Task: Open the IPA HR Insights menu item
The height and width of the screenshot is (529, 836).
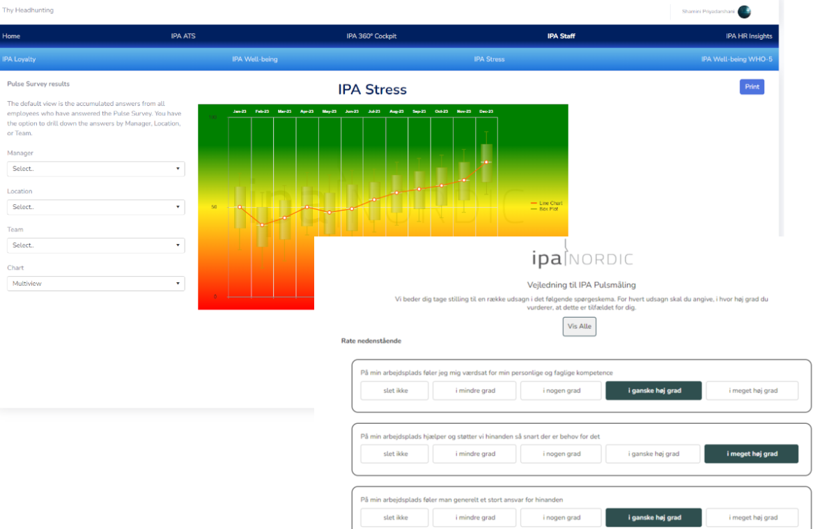Action: (749, 36)
